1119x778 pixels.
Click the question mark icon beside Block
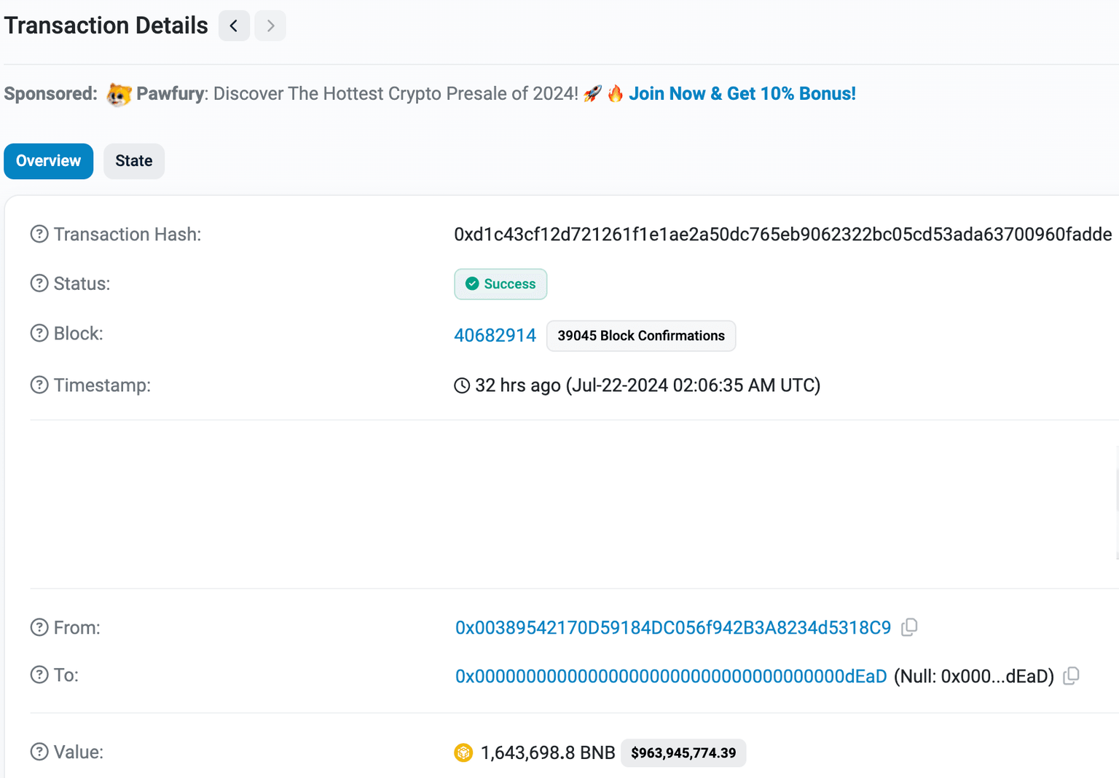tap(39, 333)
